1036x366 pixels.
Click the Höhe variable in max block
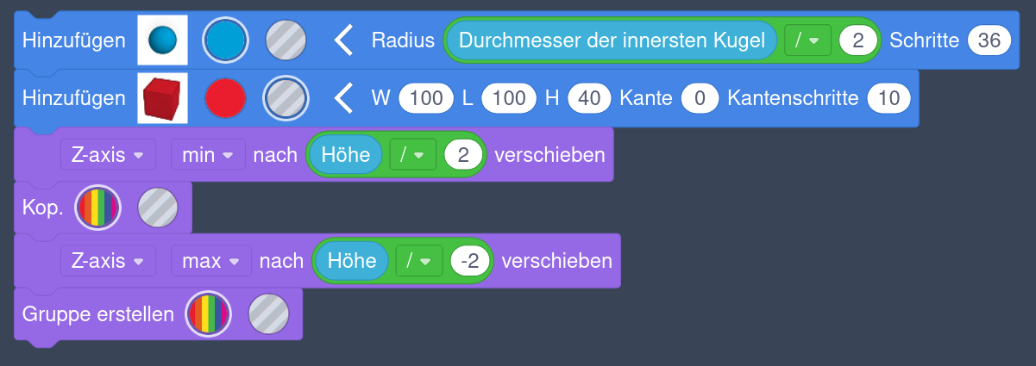coord(353,260)
